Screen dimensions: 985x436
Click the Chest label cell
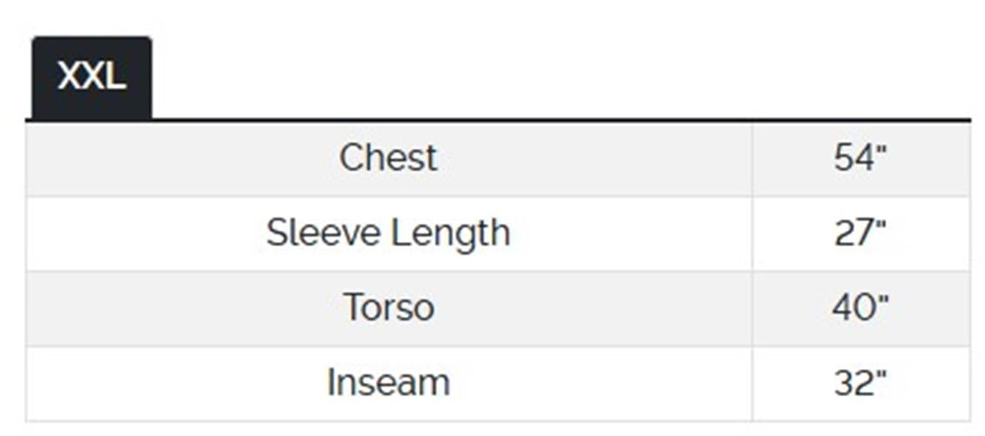(x=388, y=158)
